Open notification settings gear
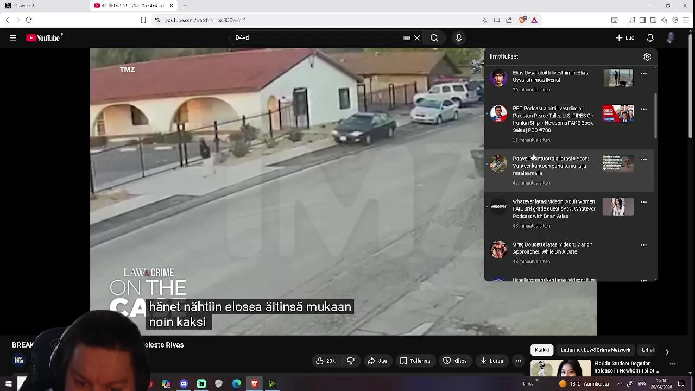Image resolution: width=695 pixels, height=391 pixels. [647, 56]
